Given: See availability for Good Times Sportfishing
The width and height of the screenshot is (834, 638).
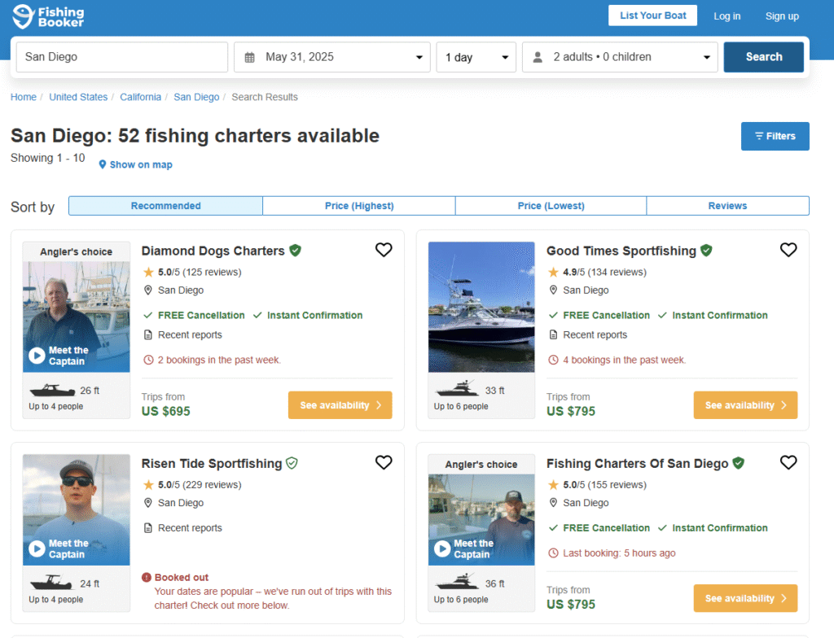Looking at the screenshot, I should click(x=745, y=405).
